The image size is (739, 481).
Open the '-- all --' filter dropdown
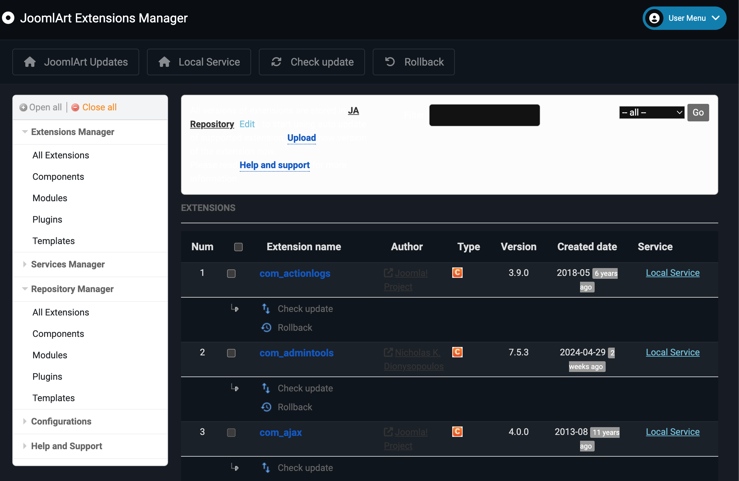[652, 113]
